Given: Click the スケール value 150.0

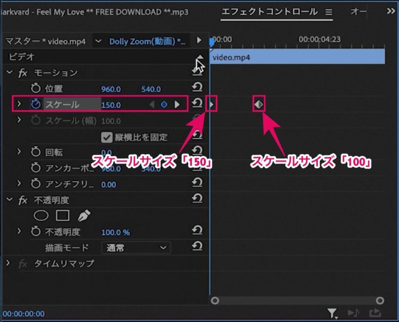Looking at the screenshot, I should (111, 105).
